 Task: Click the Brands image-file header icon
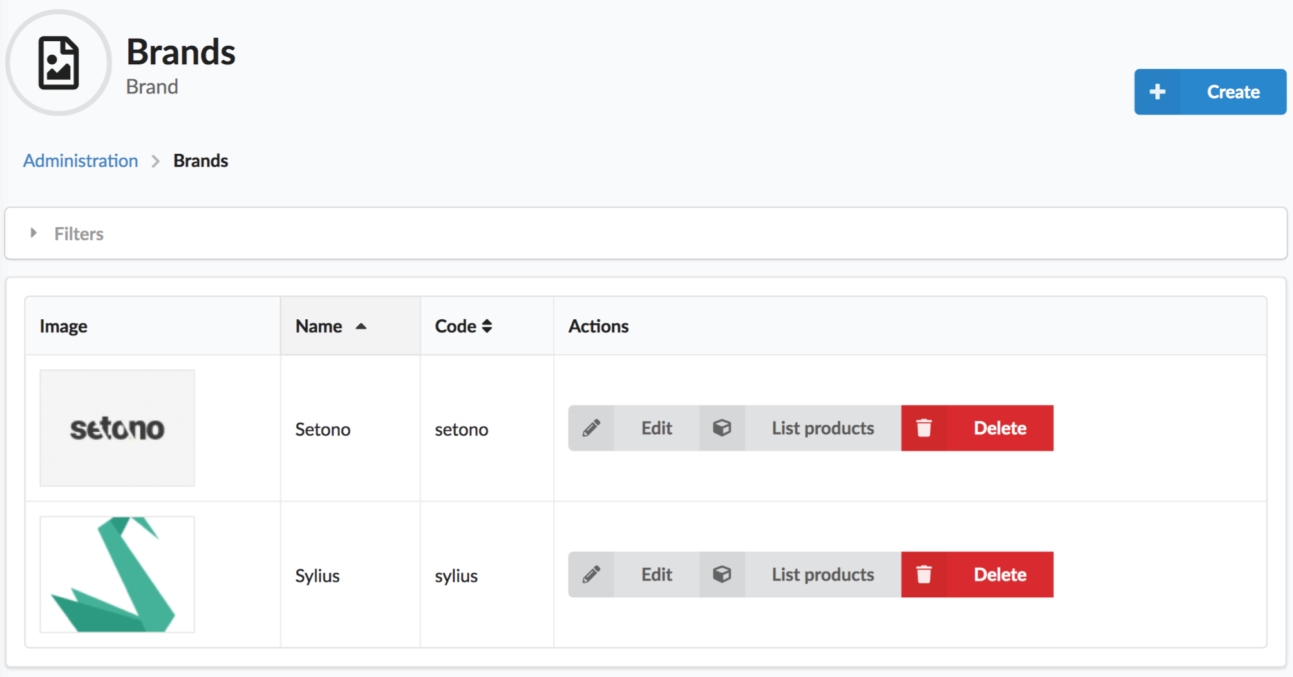(x=59, y=63)
